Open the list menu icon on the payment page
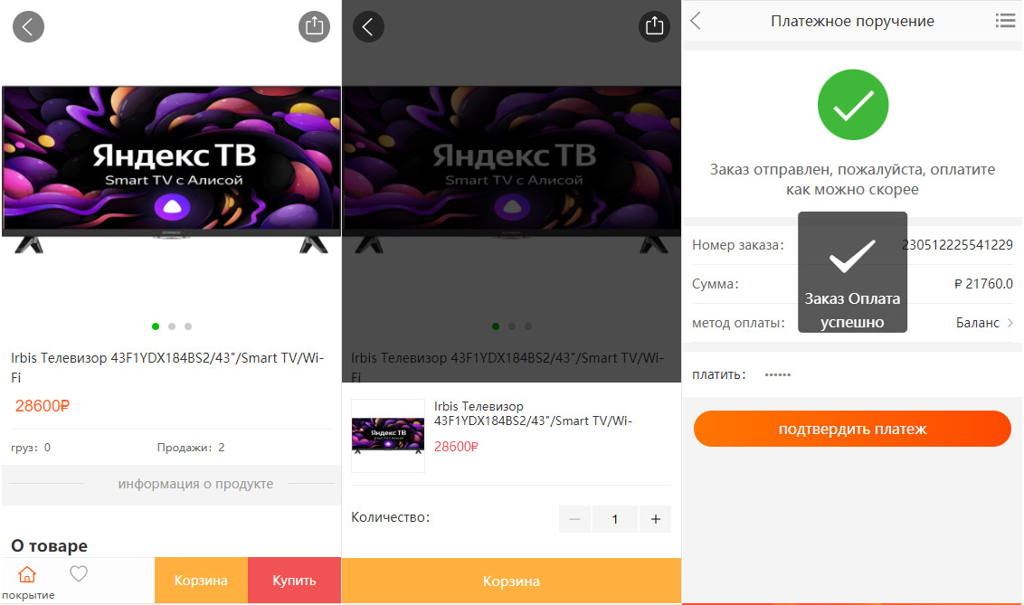 (x=1005, y=21)
